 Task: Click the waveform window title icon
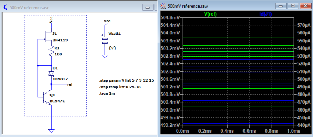pyautogui.click(x=164, y=6)
